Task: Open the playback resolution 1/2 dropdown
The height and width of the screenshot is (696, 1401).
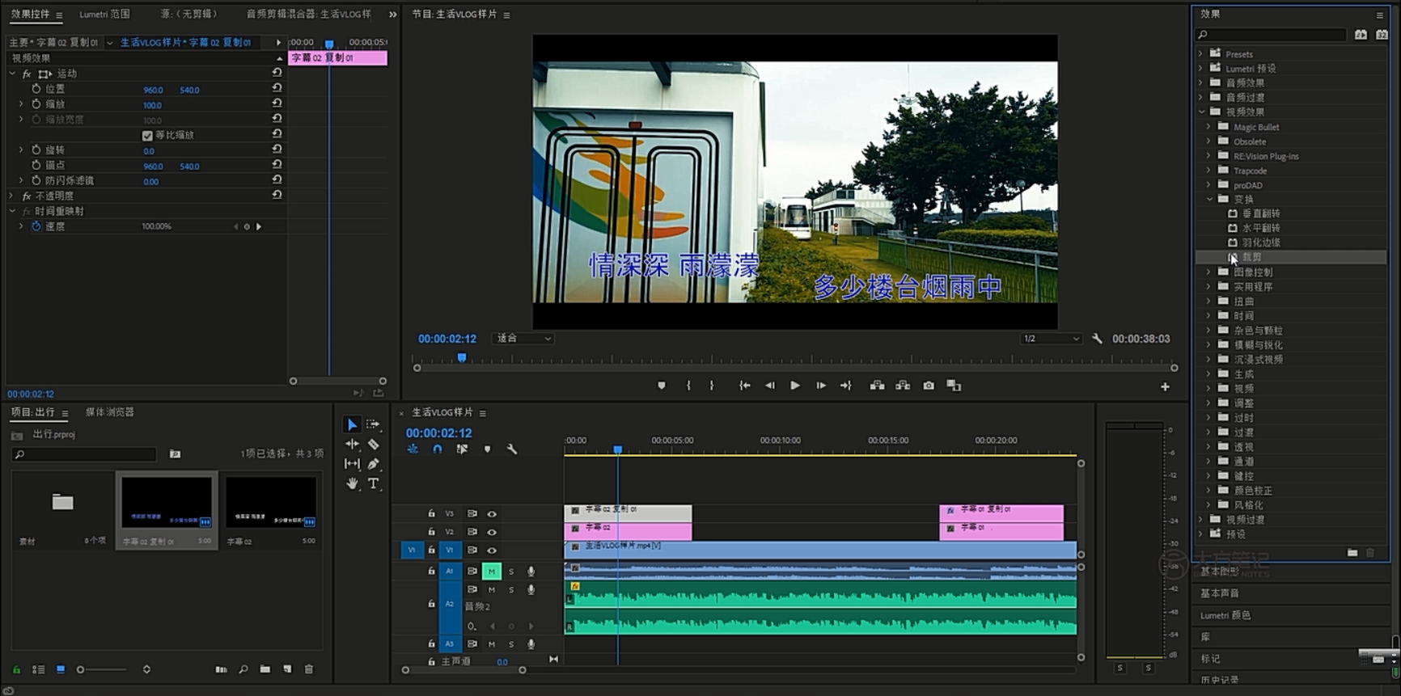Action: click(1051, 339)
